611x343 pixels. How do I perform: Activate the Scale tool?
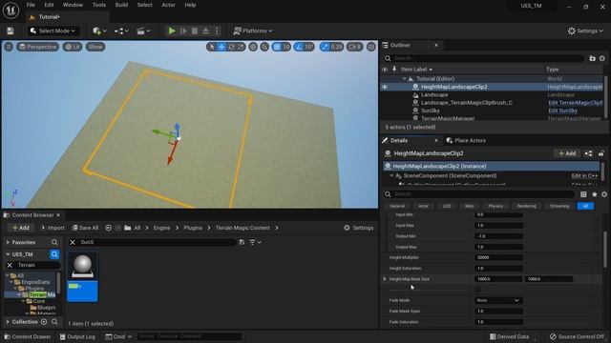(242, 47)
